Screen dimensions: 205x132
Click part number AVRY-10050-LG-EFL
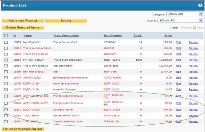114,103
